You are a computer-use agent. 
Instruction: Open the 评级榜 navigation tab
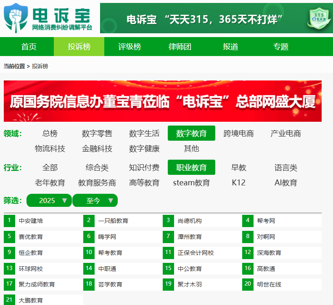pyautogui.click(x=129, y=47)
